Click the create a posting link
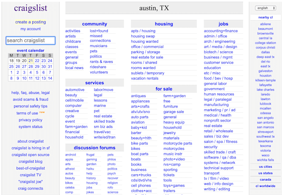Screen dimensions: 282x195 tap(31, 22)
